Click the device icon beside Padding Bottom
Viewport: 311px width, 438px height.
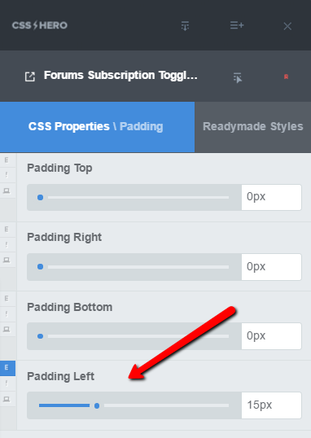7,330
